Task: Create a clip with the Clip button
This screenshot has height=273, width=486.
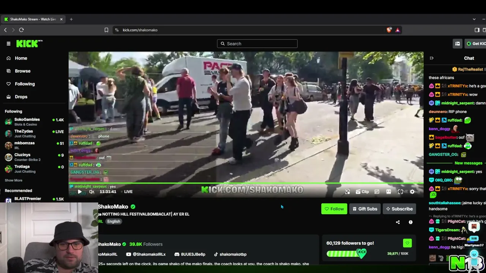Action: tap(362, 192)
